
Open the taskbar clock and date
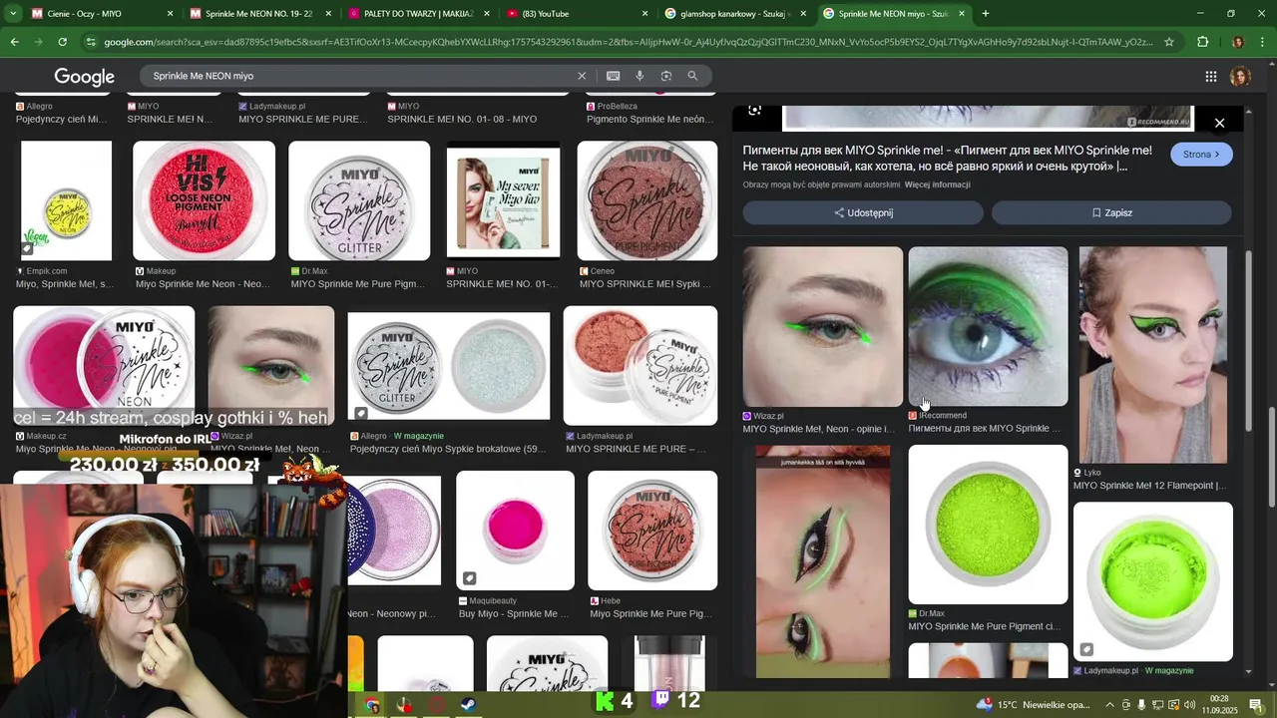(x=1218, y=705)
